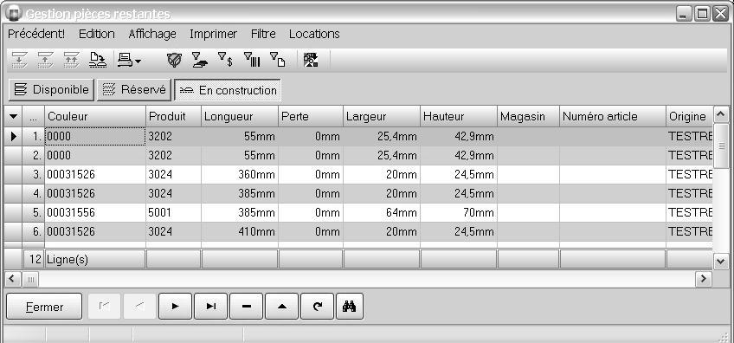Viewport: 734px width, 343px height.
Task: Click the filter by price (dollar) icon
Action: coord(226,60)
